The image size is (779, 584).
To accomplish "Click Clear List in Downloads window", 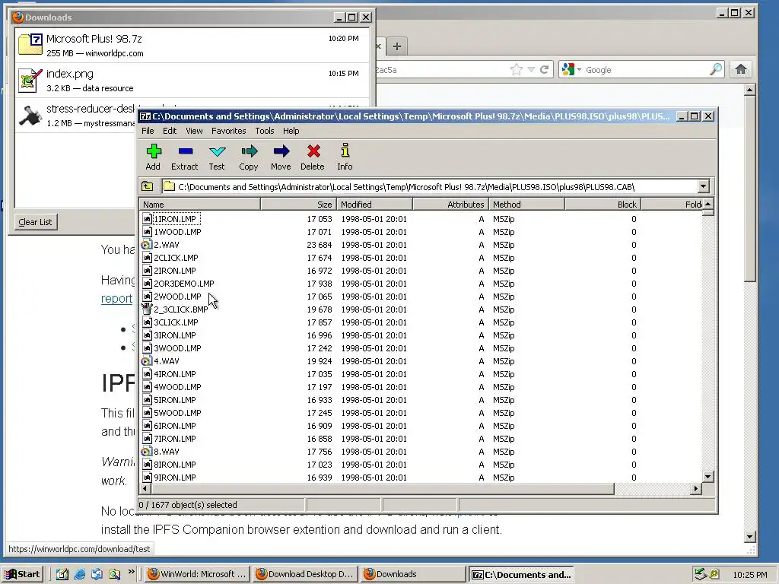I will tap(35, 222).
